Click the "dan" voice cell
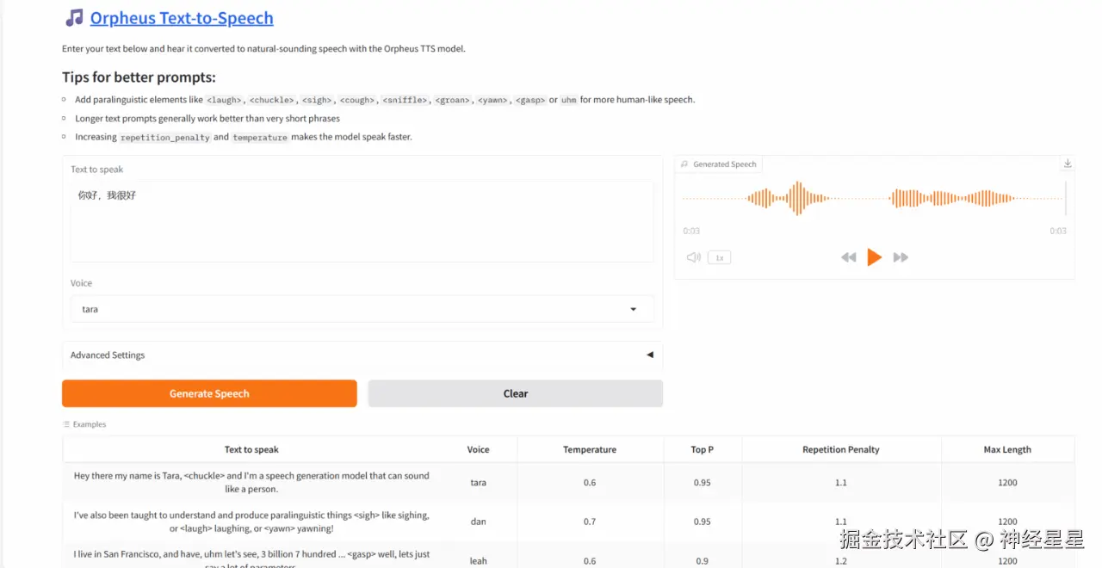1102x568 pixels. coord(478,522)
